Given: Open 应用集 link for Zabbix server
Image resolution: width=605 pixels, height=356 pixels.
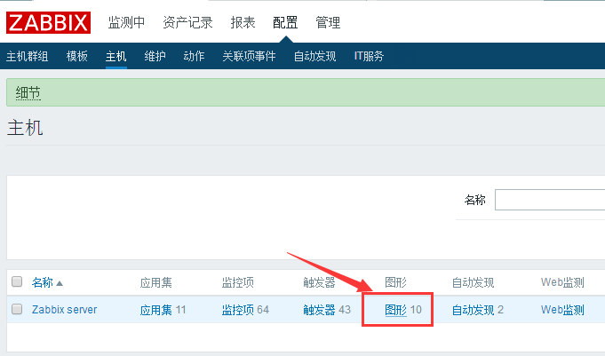Looking at the screenshot, I should pyautogui.click(x=155, y=310).
